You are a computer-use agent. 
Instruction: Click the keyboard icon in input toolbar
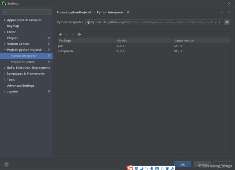pos(157,169)
